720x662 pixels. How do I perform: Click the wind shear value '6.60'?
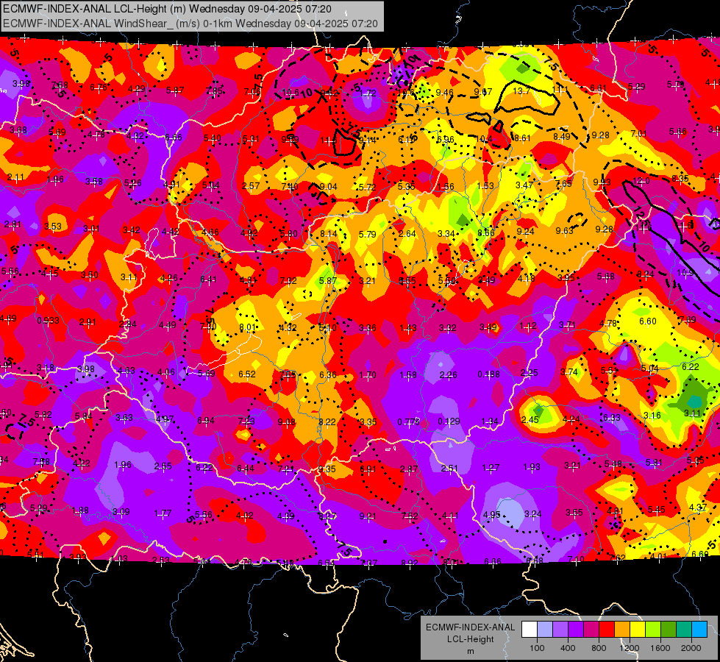647,321
